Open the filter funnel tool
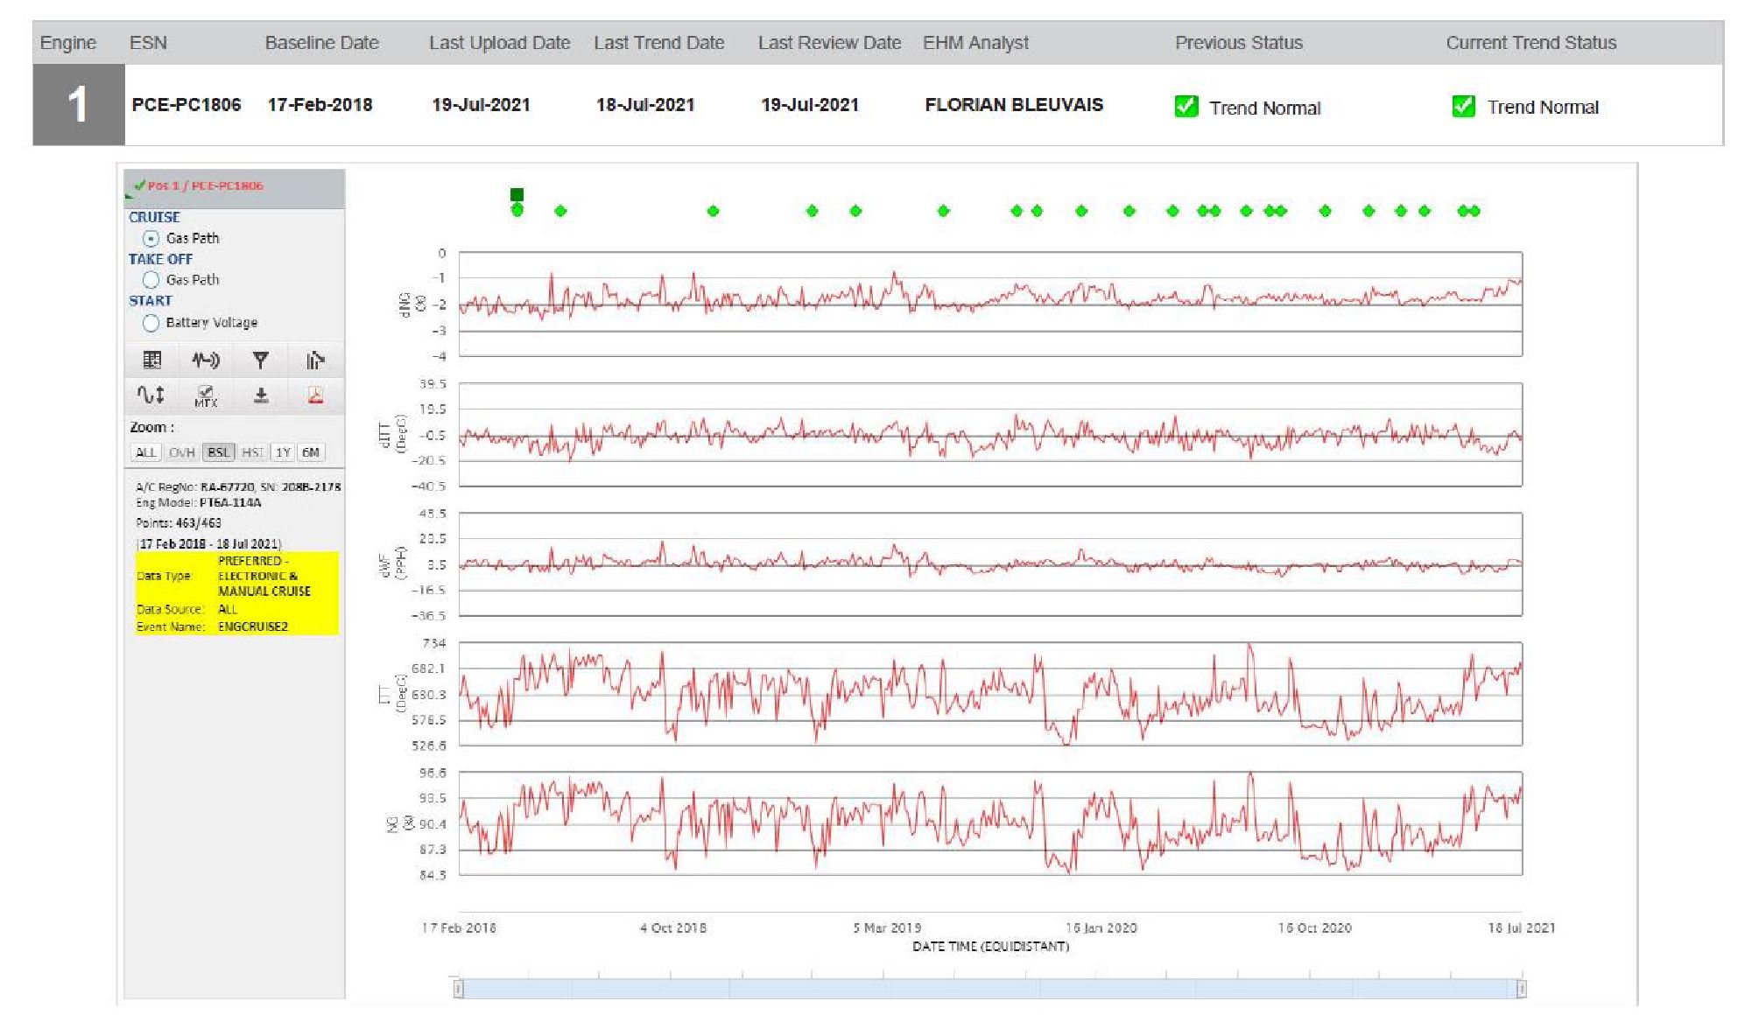Screen dimensions: 1745x1015 tap(260, 360)
